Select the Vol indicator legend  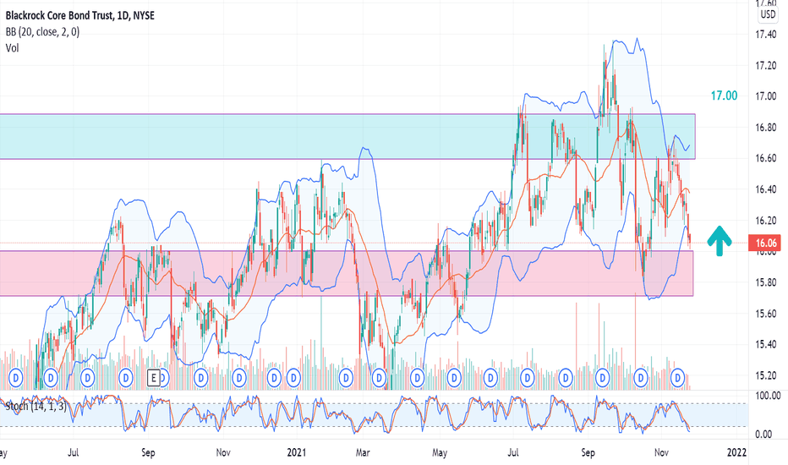[12, 48]
